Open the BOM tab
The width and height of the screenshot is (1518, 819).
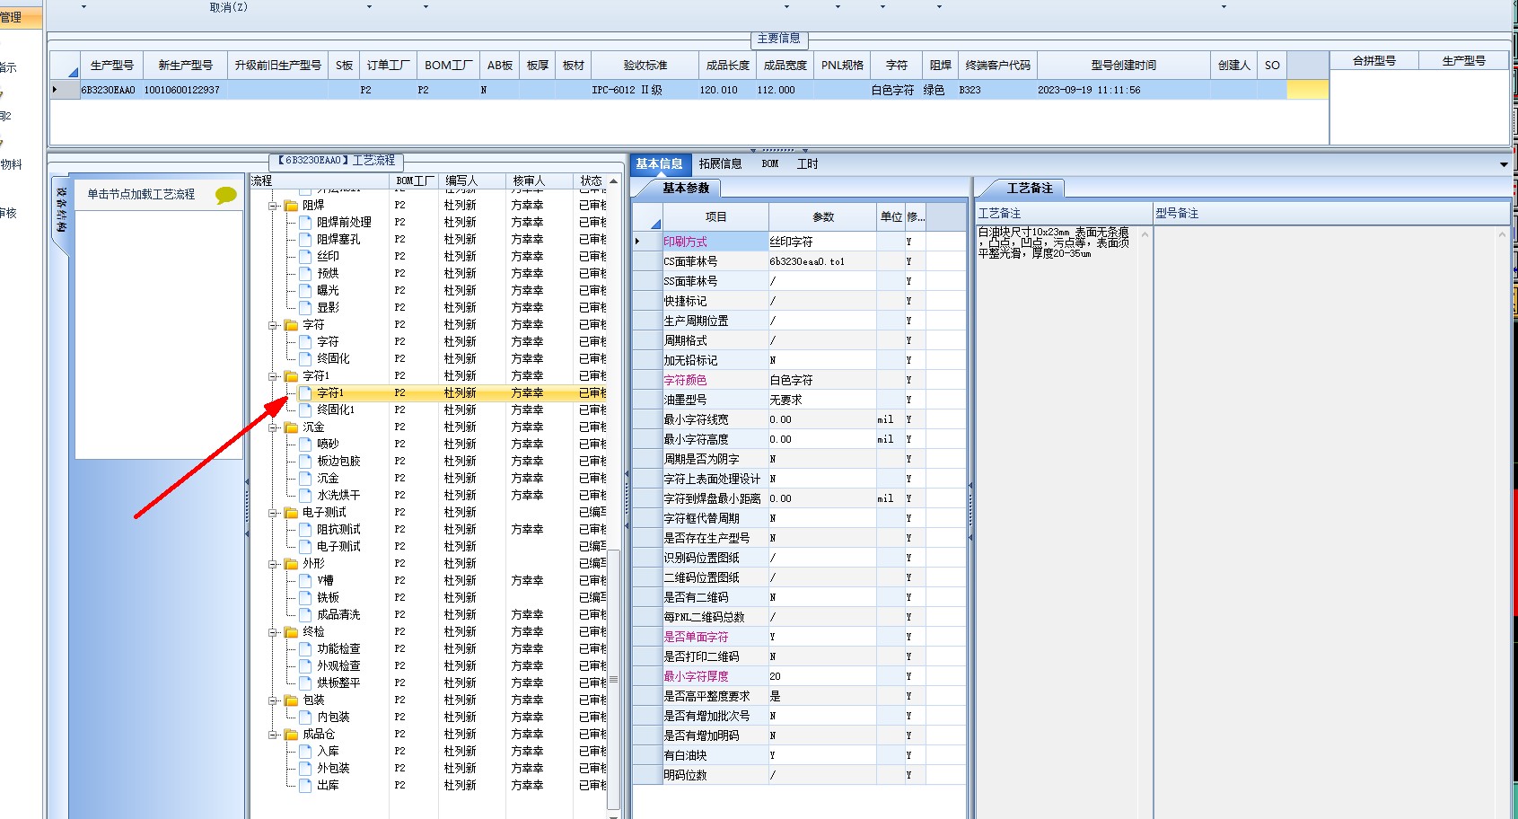(x=770, y=163)
